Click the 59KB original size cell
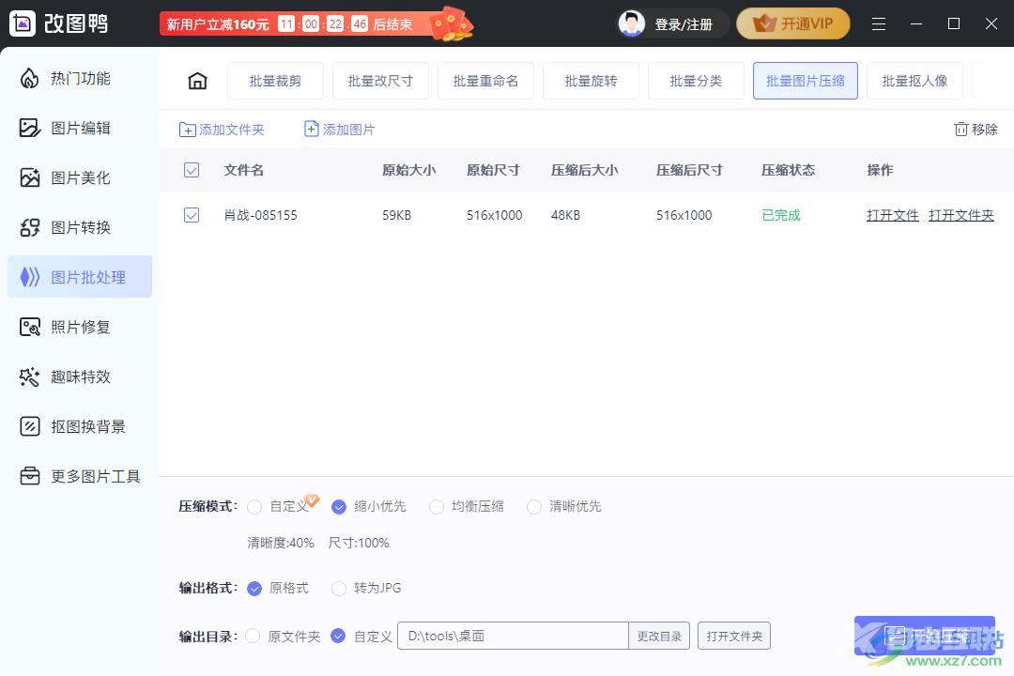1014x676 pixels. click(396, 215)
